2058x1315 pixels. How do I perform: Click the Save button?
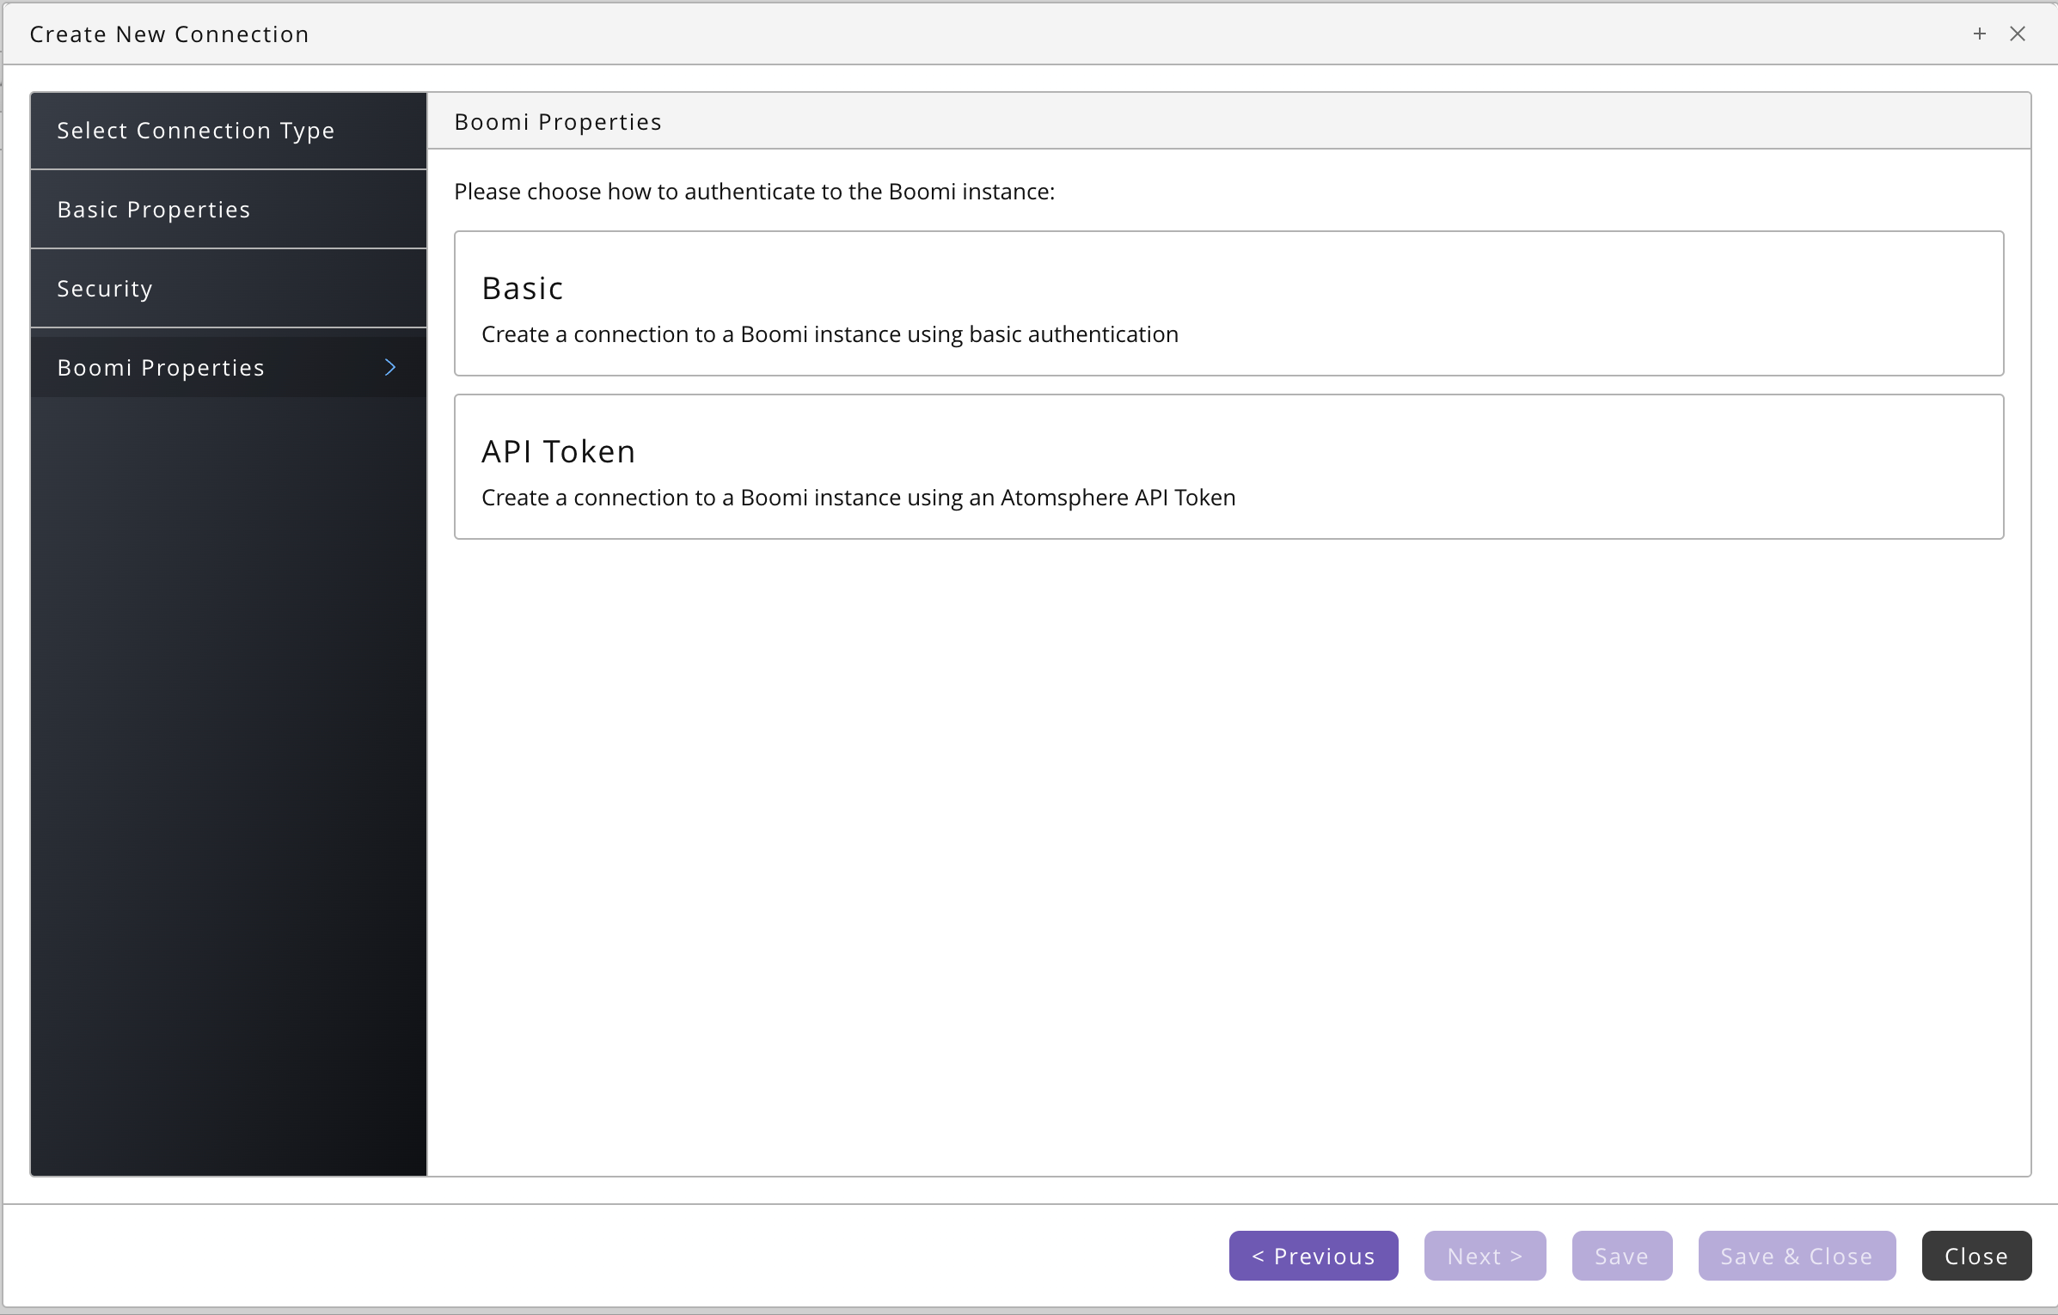click(1622, 1256)
